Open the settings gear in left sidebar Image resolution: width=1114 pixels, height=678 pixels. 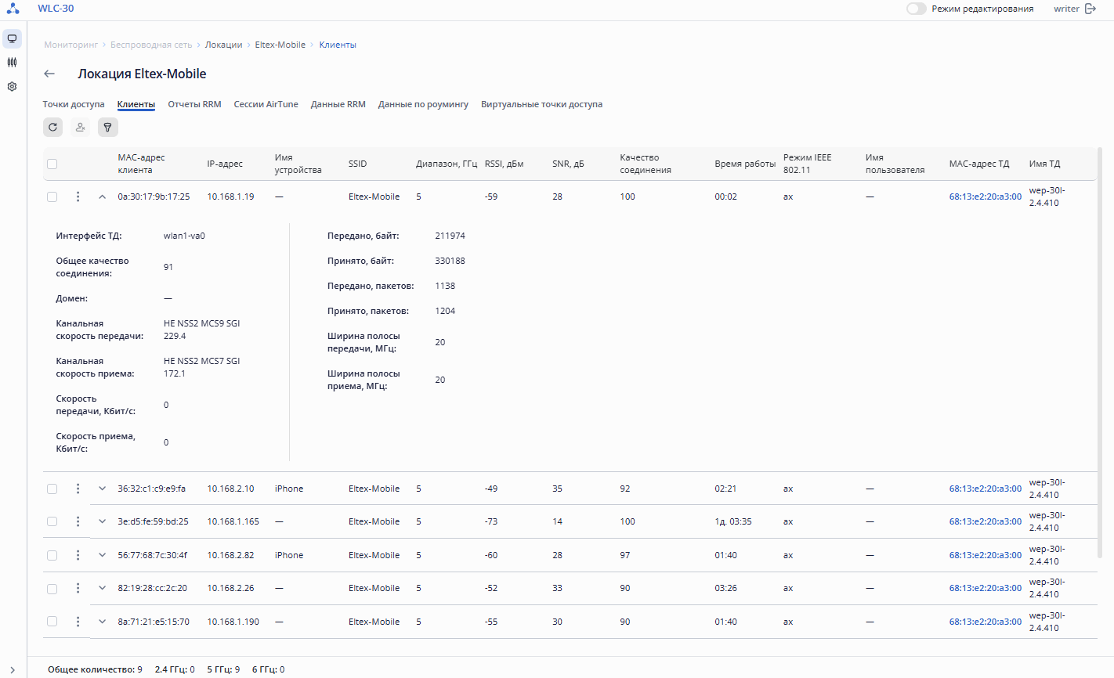click(x=12, y=87)
